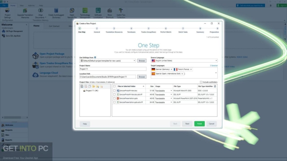
Task: Click Browse next to Location Path
Action: 142,77
